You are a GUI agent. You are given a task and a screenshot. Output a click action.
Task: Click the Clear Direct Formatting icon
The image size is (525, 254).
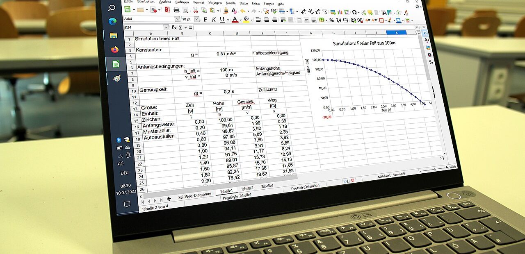coord(234,11)
